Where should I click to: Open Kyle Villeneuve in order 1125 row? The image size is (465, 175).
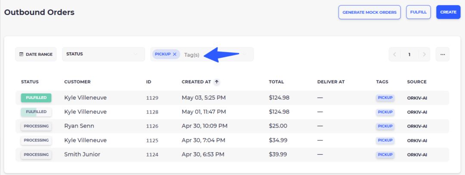85,140
